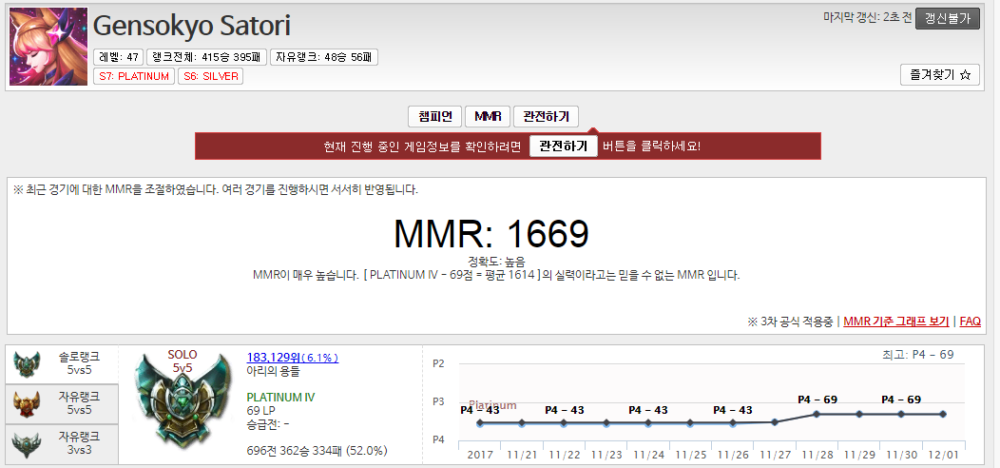Click the 11/28 P4 - 69 graph point
The image size is (1000, 468).
tap(817, 414)
